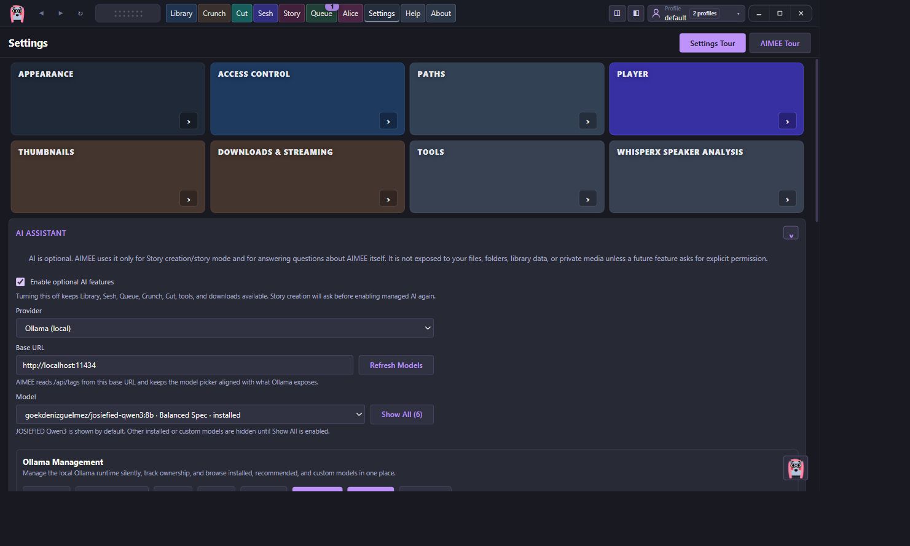Expand the Access Control card arrow
The width and height of the screenshot is (910, 546).
(388, 121)
